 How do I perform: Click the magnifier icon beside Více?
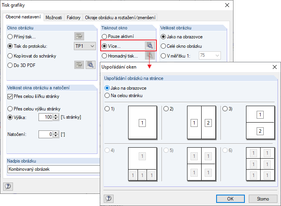[151, 46]
